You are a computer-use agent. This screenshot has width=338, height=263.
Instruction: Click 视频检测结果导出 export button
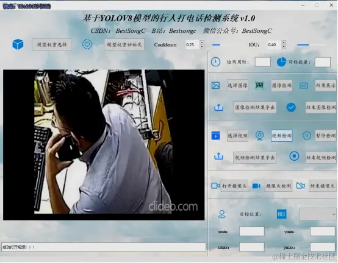255,158
